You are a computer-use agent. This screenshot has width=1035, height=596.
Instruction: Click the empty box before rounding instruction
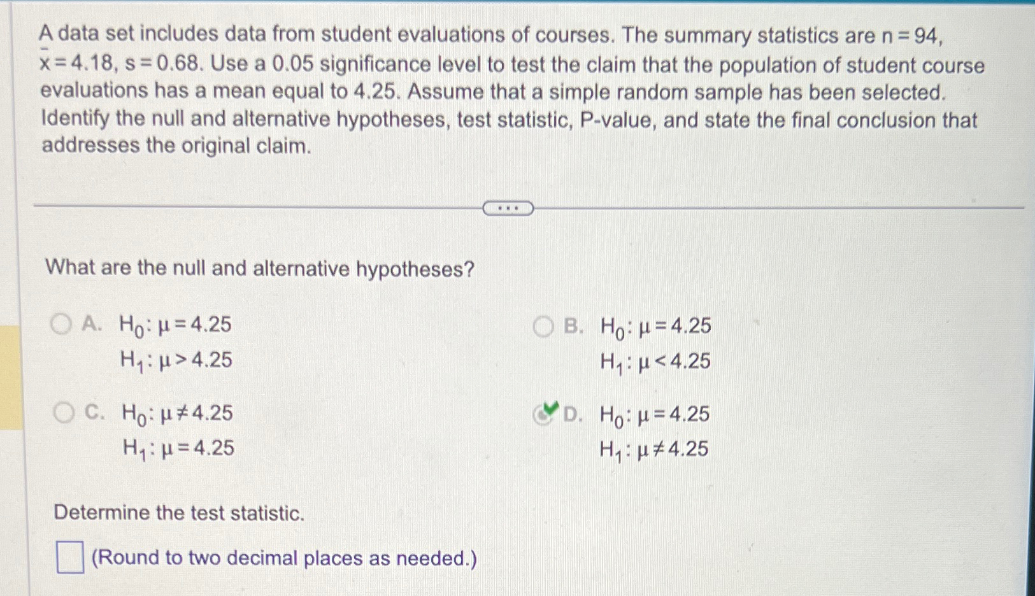[x=70, y=557]
